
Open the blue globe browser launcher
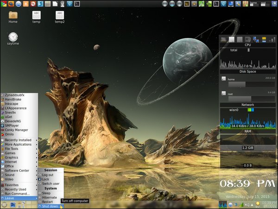pos(18,4)
